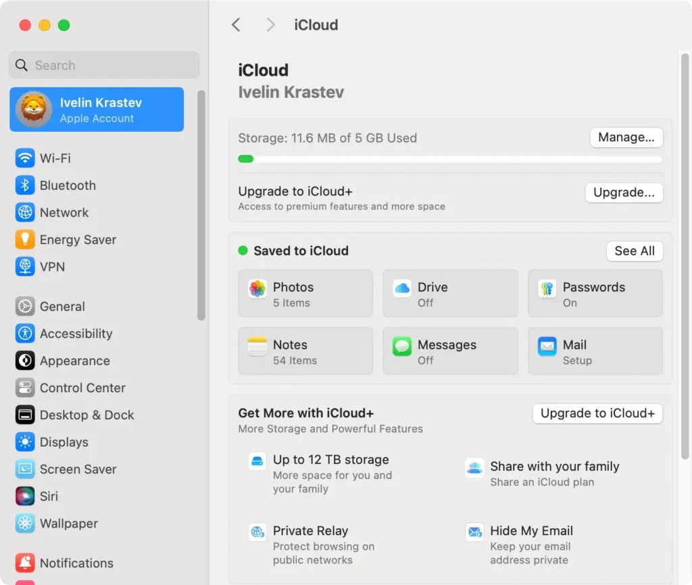
Task: Select the General sidebar label
Action: click(62, 306)
